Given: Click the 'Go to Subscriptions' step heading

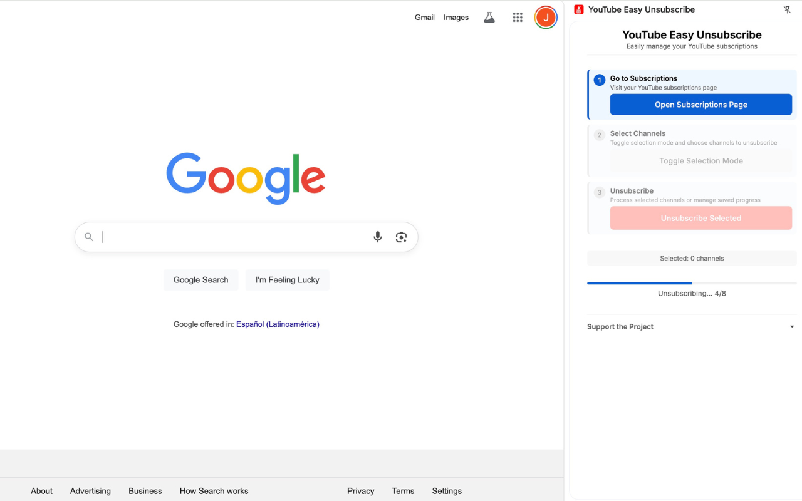Looking at the screenshot, I should pos(643,78).
